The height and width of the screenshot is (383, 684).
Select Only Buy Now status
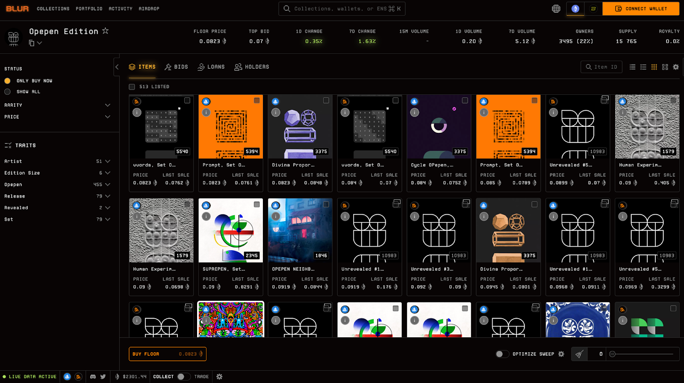point(7,81)
